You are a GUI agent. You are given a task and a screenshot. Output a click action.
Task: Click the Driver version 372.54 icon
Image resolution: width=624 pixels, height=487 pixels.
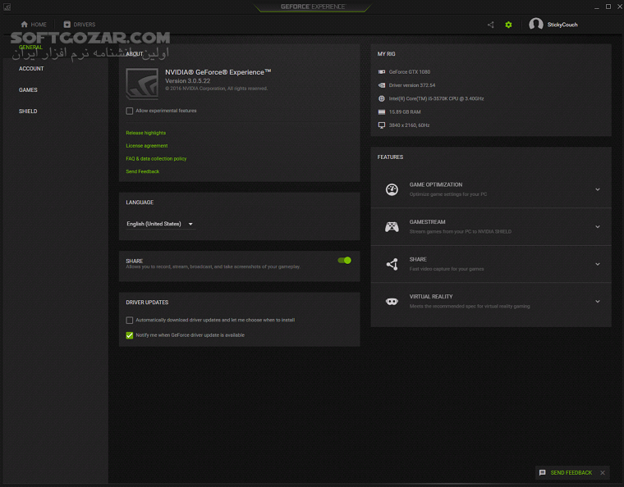pyautogui.click(x=382, y=85)
